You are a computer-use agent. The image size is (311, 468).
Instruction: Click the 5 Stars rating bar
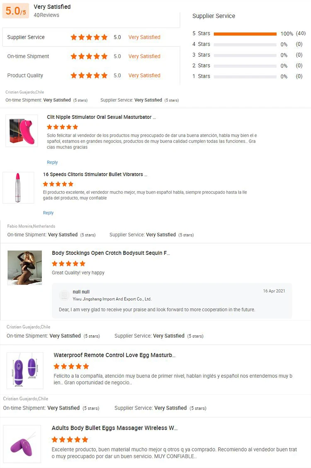click(x=245, y=34)
